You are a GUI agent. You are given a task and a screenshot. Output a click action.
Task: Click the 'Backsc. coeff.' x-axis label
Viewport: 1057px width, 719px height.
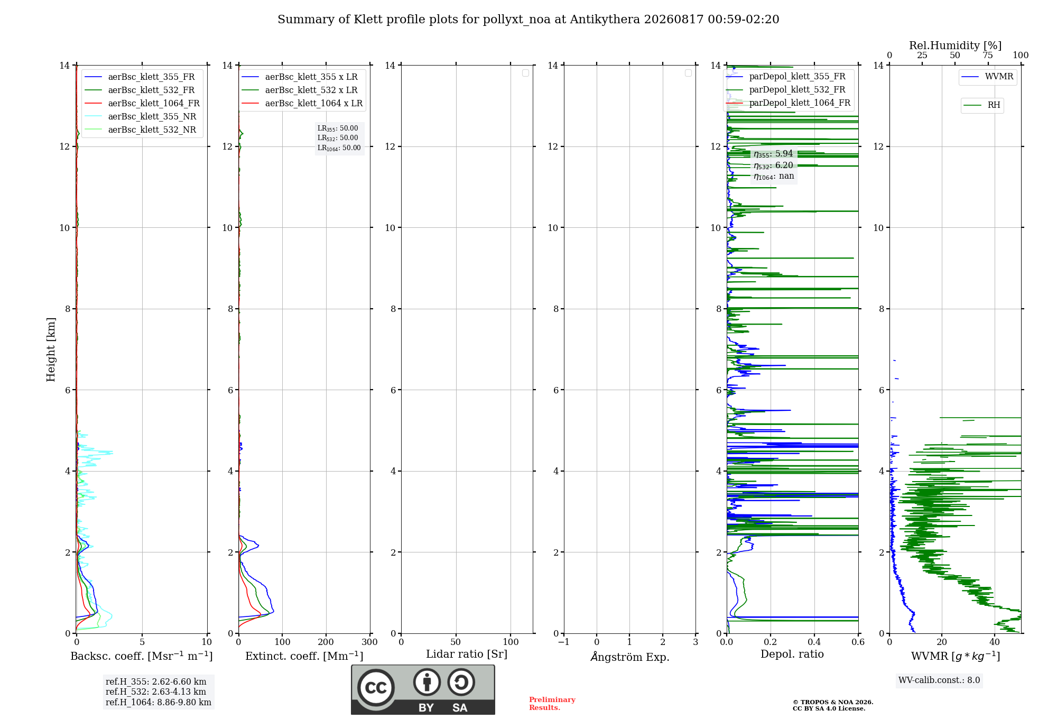pyautogui.click(x=142, y=656)
